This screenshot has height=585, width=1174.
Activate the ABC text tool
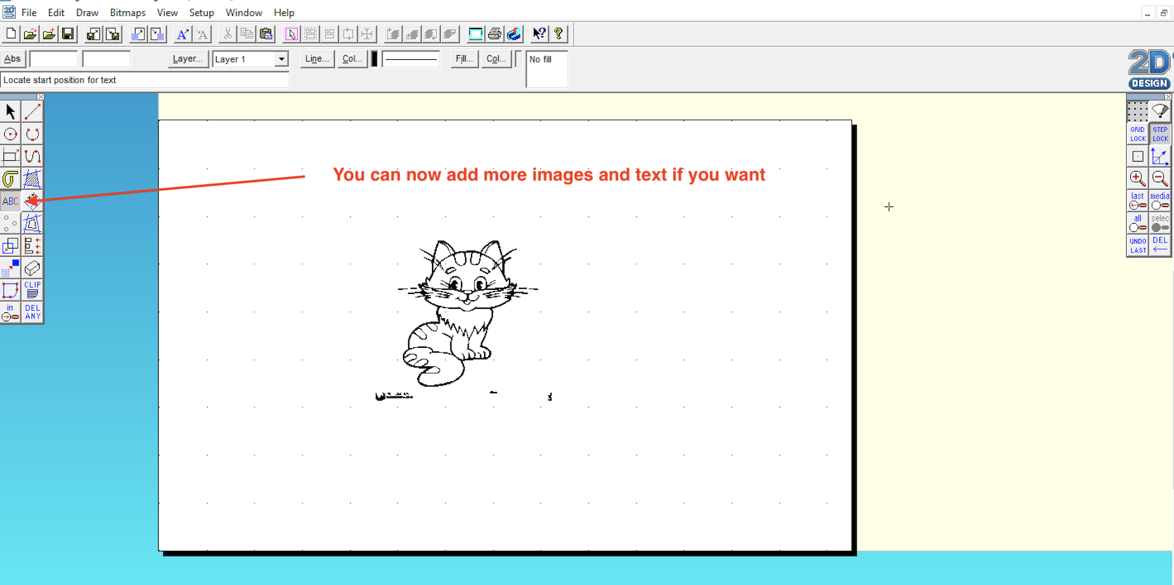click(x=11, y=201)
